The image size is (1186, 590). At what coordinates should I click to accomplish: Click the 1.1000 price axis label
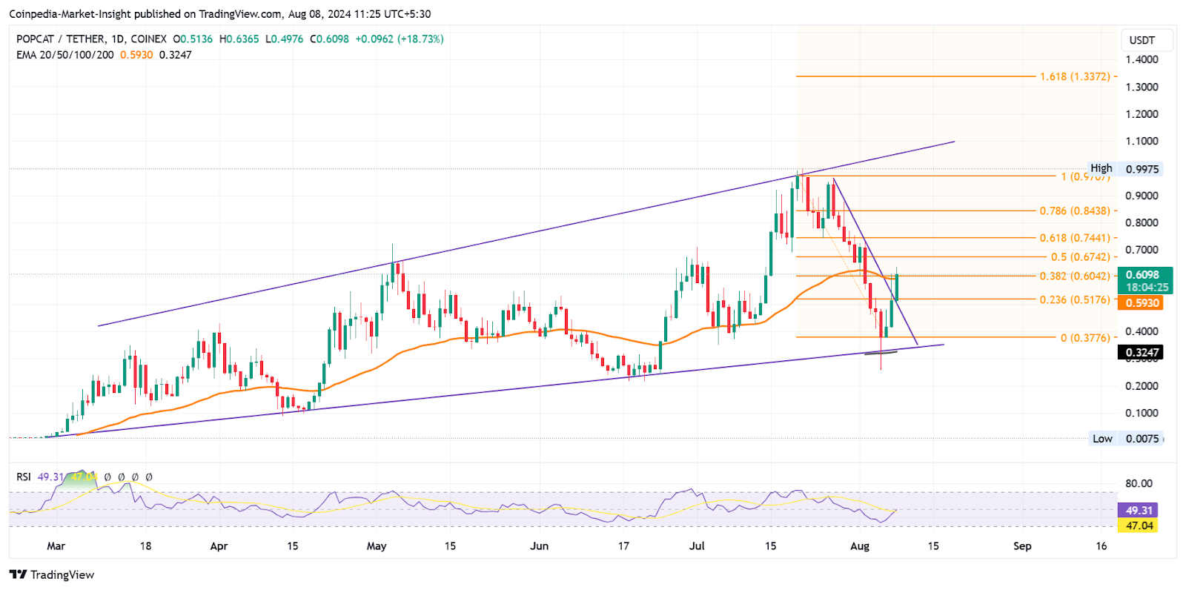pyautogui.click(x=1142, y=141)
